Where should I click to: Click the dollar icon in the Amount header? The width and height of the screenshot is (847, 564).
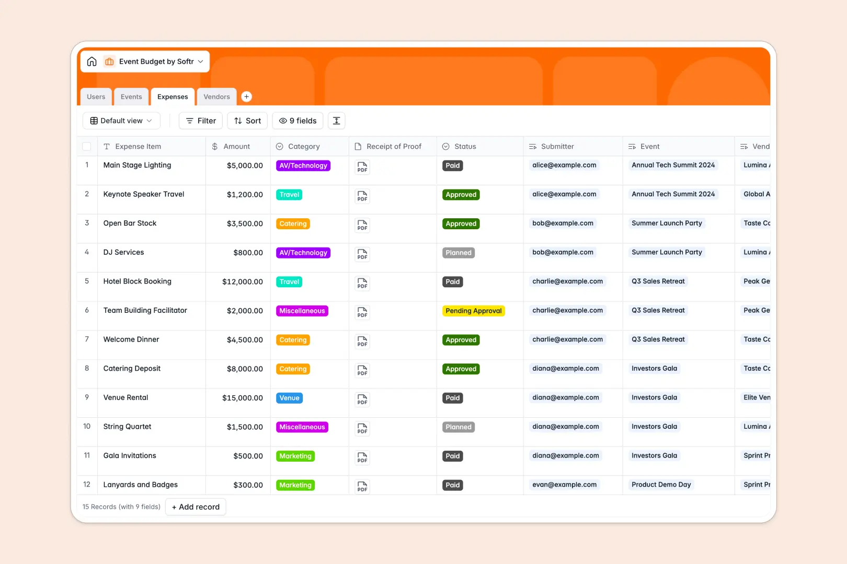click(x=215, y=146)
